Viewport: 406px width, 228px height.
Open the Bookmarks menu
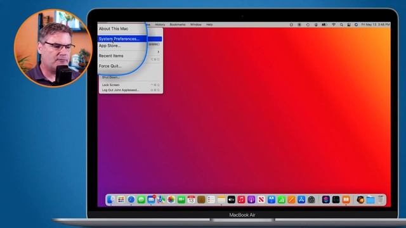coord(178,25)
